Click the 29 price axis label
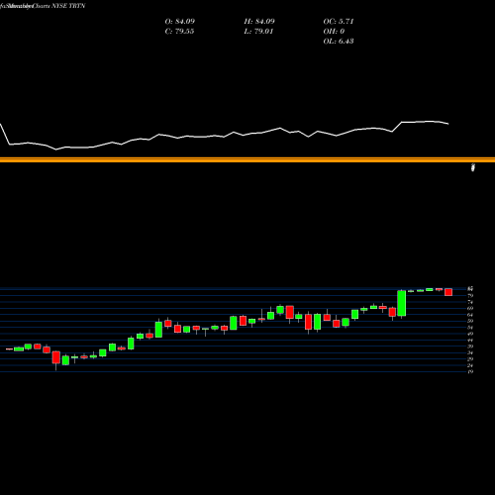Image resolution: width=495 pixels, height=495 pixels. pos(470,359)
